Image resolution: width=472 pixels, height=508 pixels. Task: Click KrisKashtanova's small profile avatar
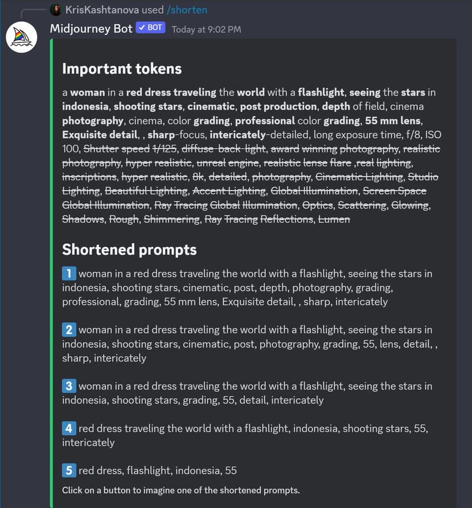pos(56,10)
